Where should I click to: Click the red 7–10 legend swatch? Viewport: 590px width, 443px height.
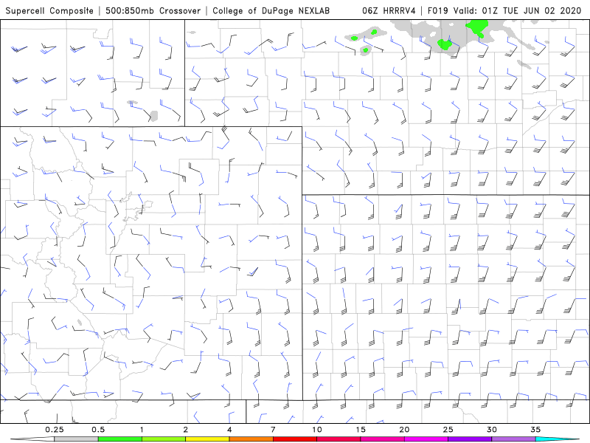point(294,439)
